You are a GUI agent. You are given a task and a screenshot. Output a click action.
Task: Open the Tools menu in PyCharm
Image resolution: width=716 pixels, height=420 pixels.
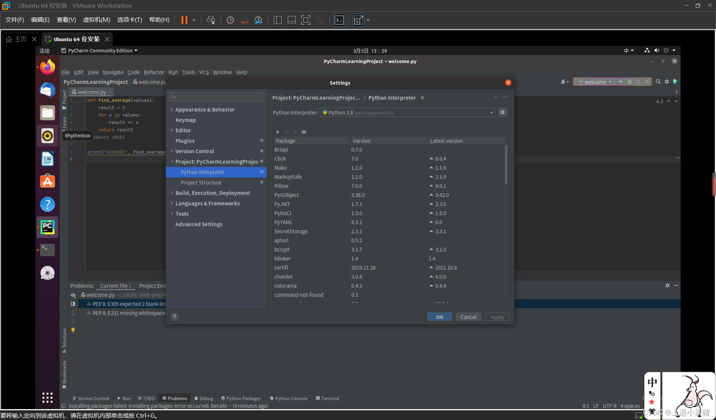189,72
